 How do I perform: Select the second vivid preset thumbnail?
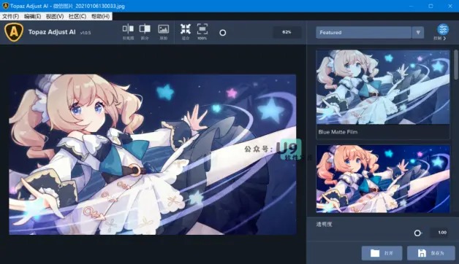382,179
